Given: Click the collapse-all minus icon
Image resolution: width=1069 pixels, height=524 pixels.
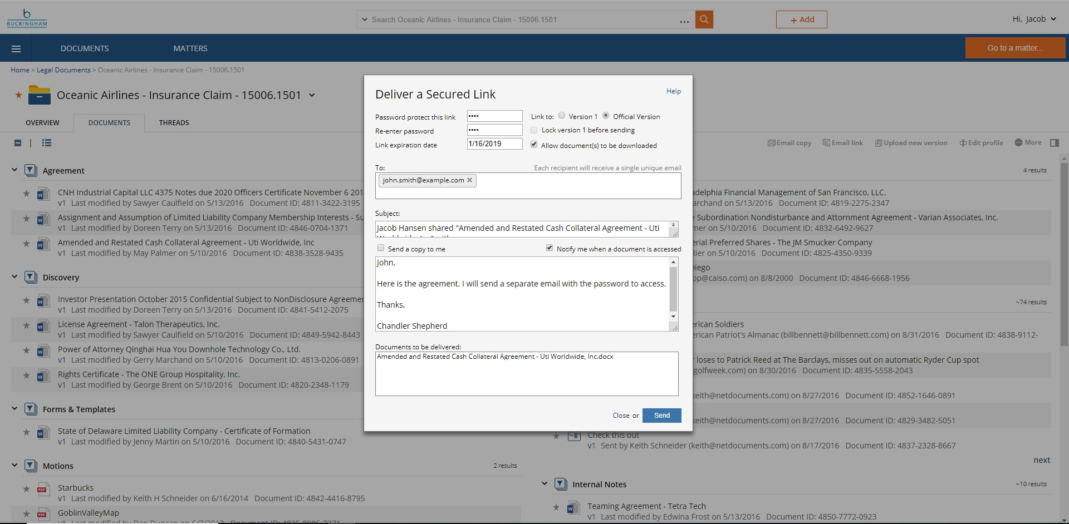Looking at the screenshot, I should [x=18, y=143].
